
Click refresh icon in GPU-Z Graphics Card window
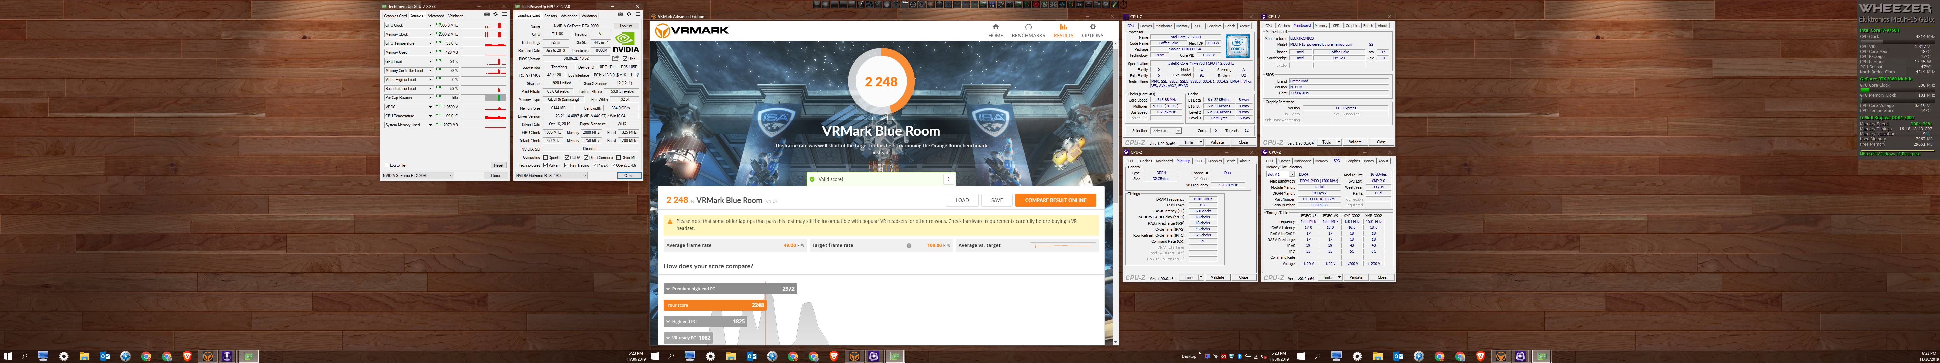point(629,14)
